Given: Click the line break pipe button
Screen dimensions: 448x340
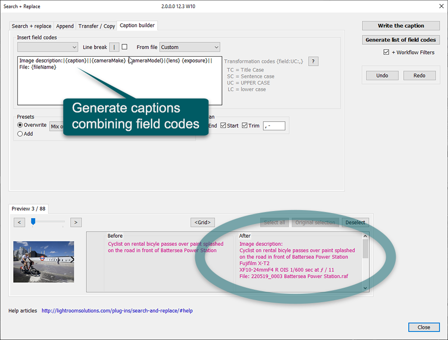Looking at the screenshot, I should click(x=114, y=47).
